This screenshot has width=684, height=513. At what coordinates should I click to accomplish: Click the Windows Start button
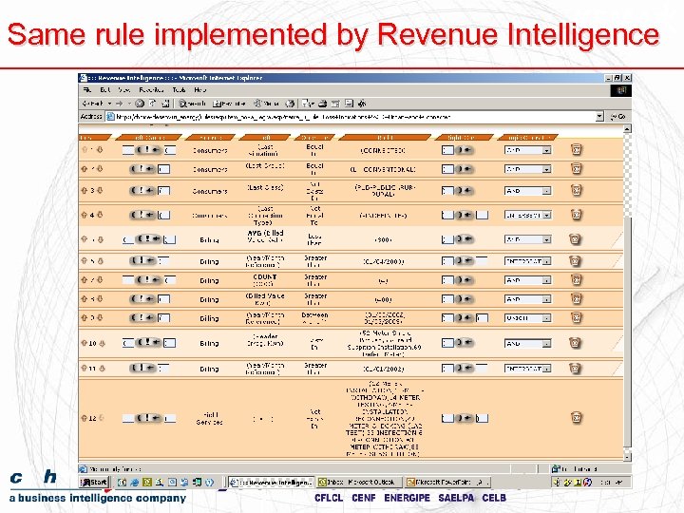[x=94, y=482]
